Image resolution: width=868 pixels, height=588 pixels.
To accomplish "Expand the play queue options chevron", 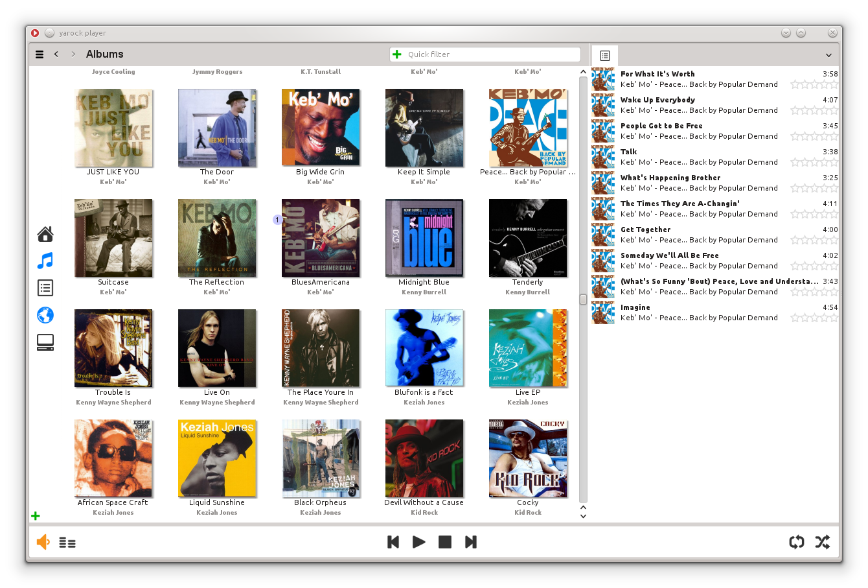I will tap(828, 56).
